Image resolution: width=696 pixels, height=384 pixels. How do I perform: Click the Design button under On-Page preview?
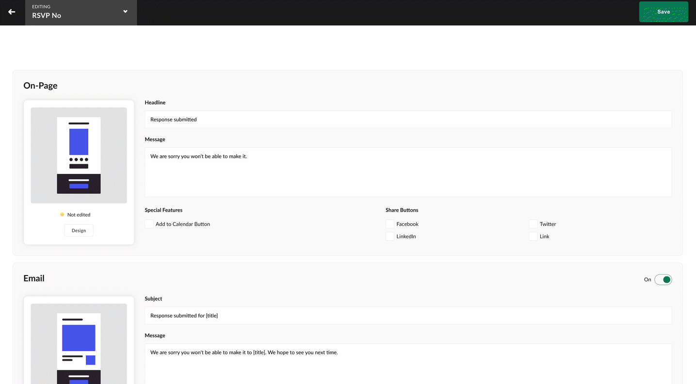79,230
